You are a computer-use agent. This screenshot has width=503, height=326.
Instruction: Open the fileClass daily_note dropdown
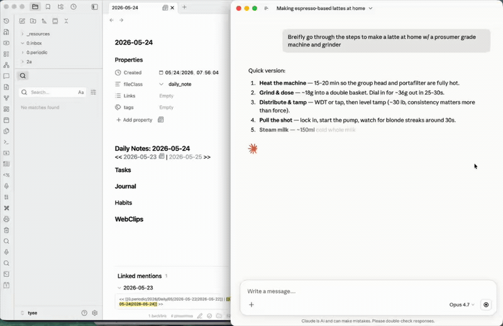(175, 84)
